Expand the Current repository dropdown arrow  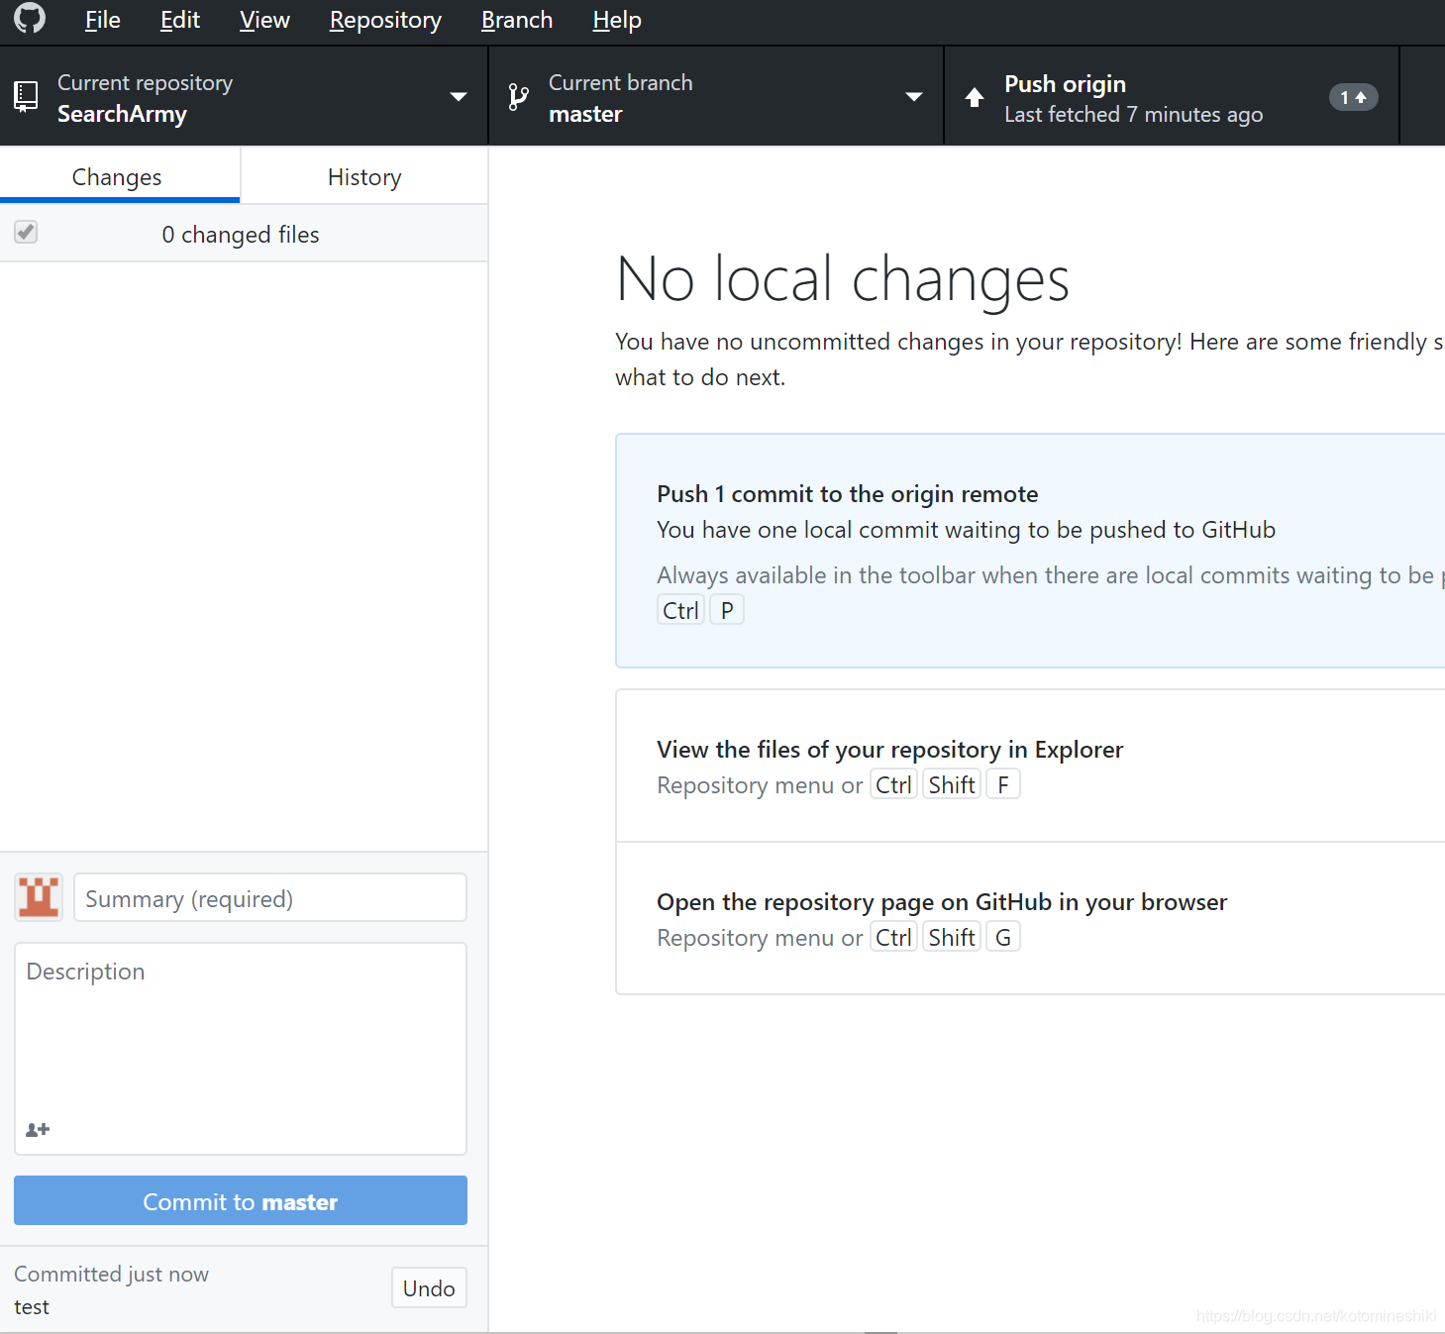459,97
